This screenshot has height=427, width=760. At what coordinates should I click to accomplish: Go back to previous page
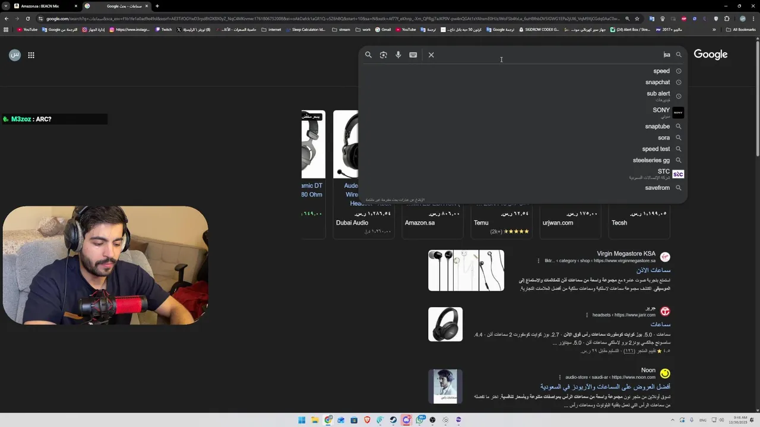[7, 18]
